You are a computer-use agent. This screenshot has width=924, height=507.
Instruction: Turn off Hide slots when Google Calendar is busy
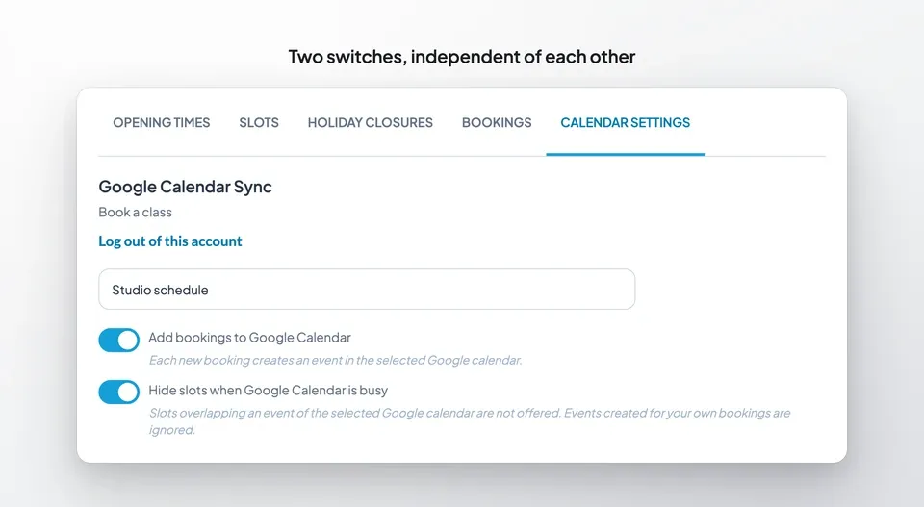119,393
